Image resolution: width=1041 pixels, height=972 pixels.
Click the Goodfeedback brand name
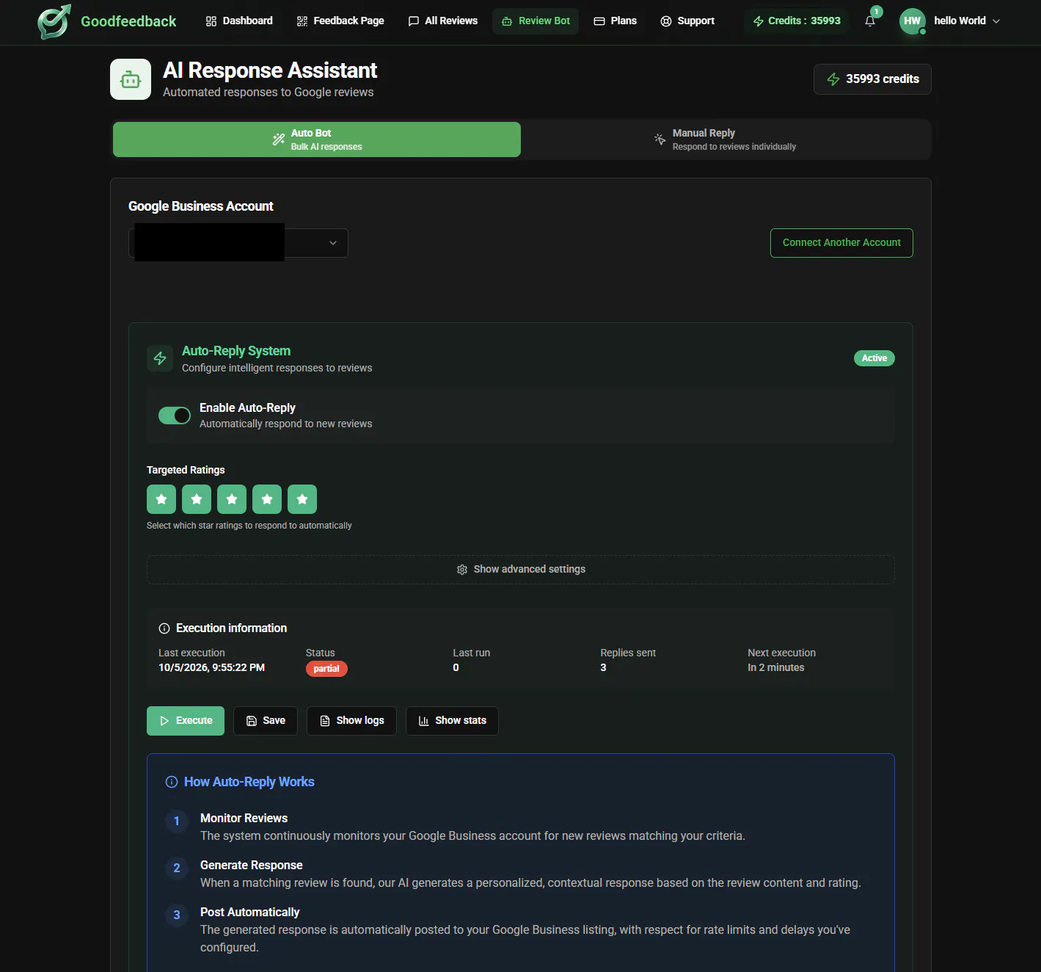tap(128, 21)
